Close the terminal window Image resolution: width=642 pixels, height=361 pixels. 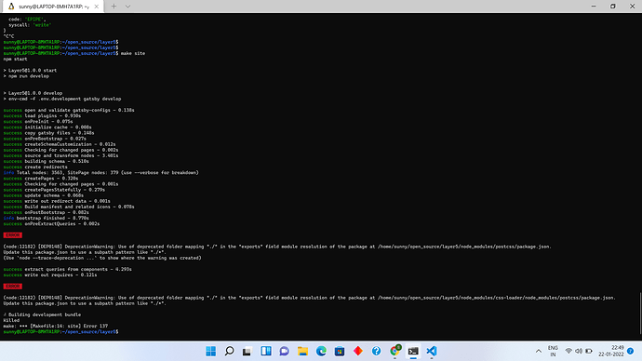pyautogui.click(x=632, y=7)
